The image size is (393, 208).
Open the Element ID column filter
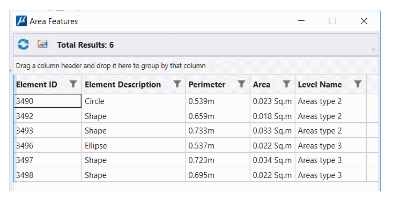coord(73,84)
